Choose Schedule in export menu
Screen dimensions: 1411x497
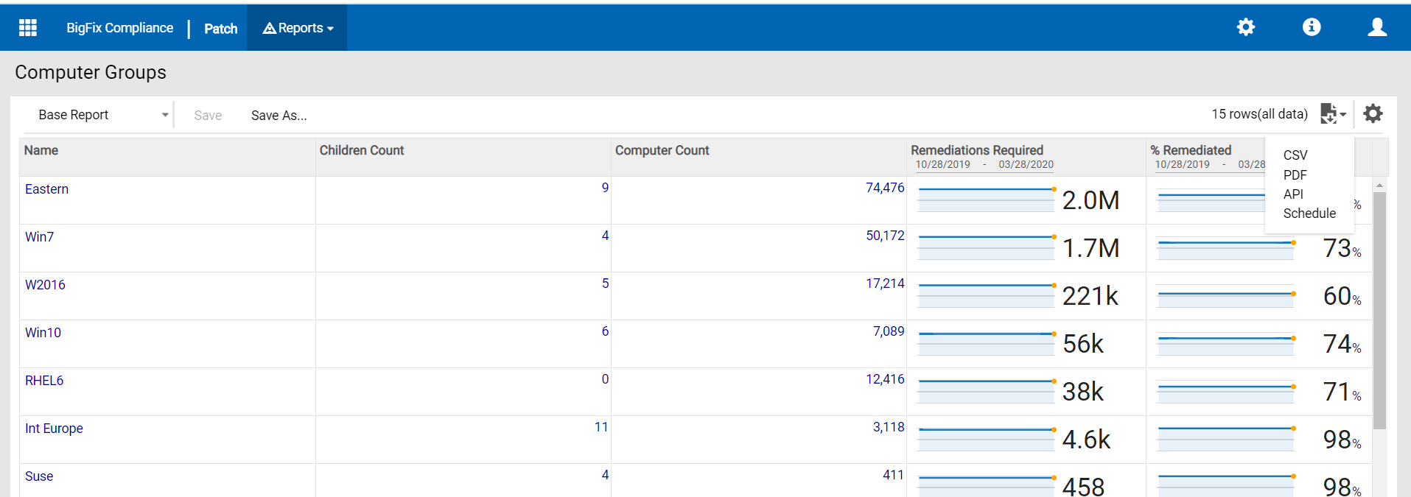[x=1309, y=214]
